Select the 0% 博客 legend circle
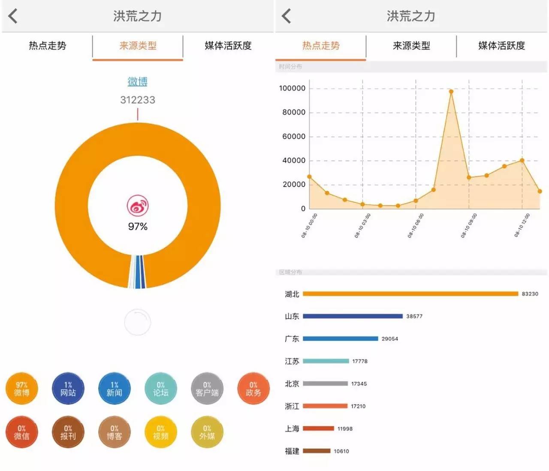The height and width of the screenshot is (471, 549). pyautogui.click(x=115, y=432)
